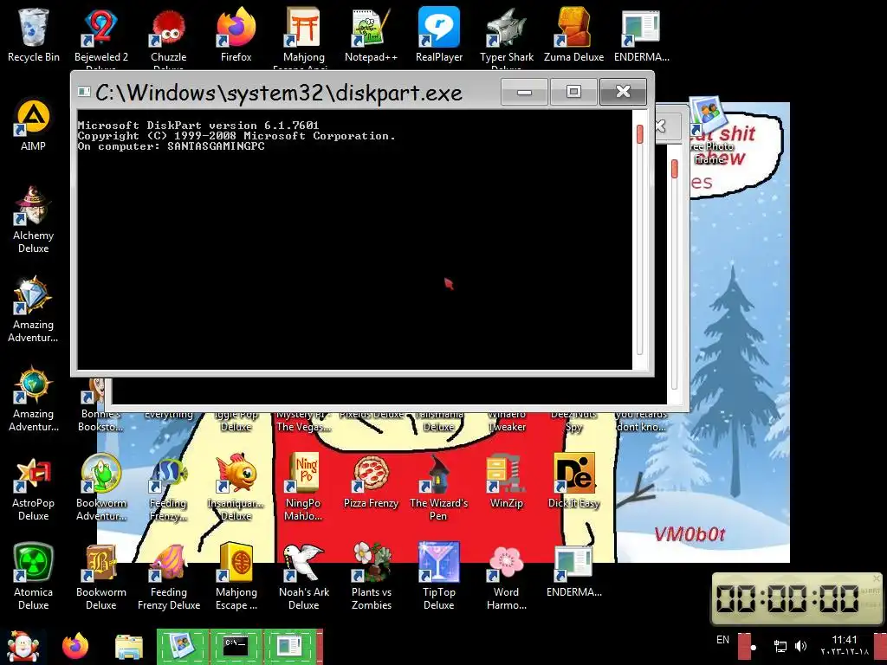Switch to photo viewer taskbar window
887x665 pixels.
click(183, 646)
